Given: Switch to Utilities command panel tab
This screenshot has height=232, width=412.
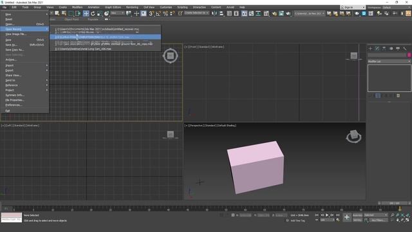Looking at the screenshot, I should (x=405, y=48).
